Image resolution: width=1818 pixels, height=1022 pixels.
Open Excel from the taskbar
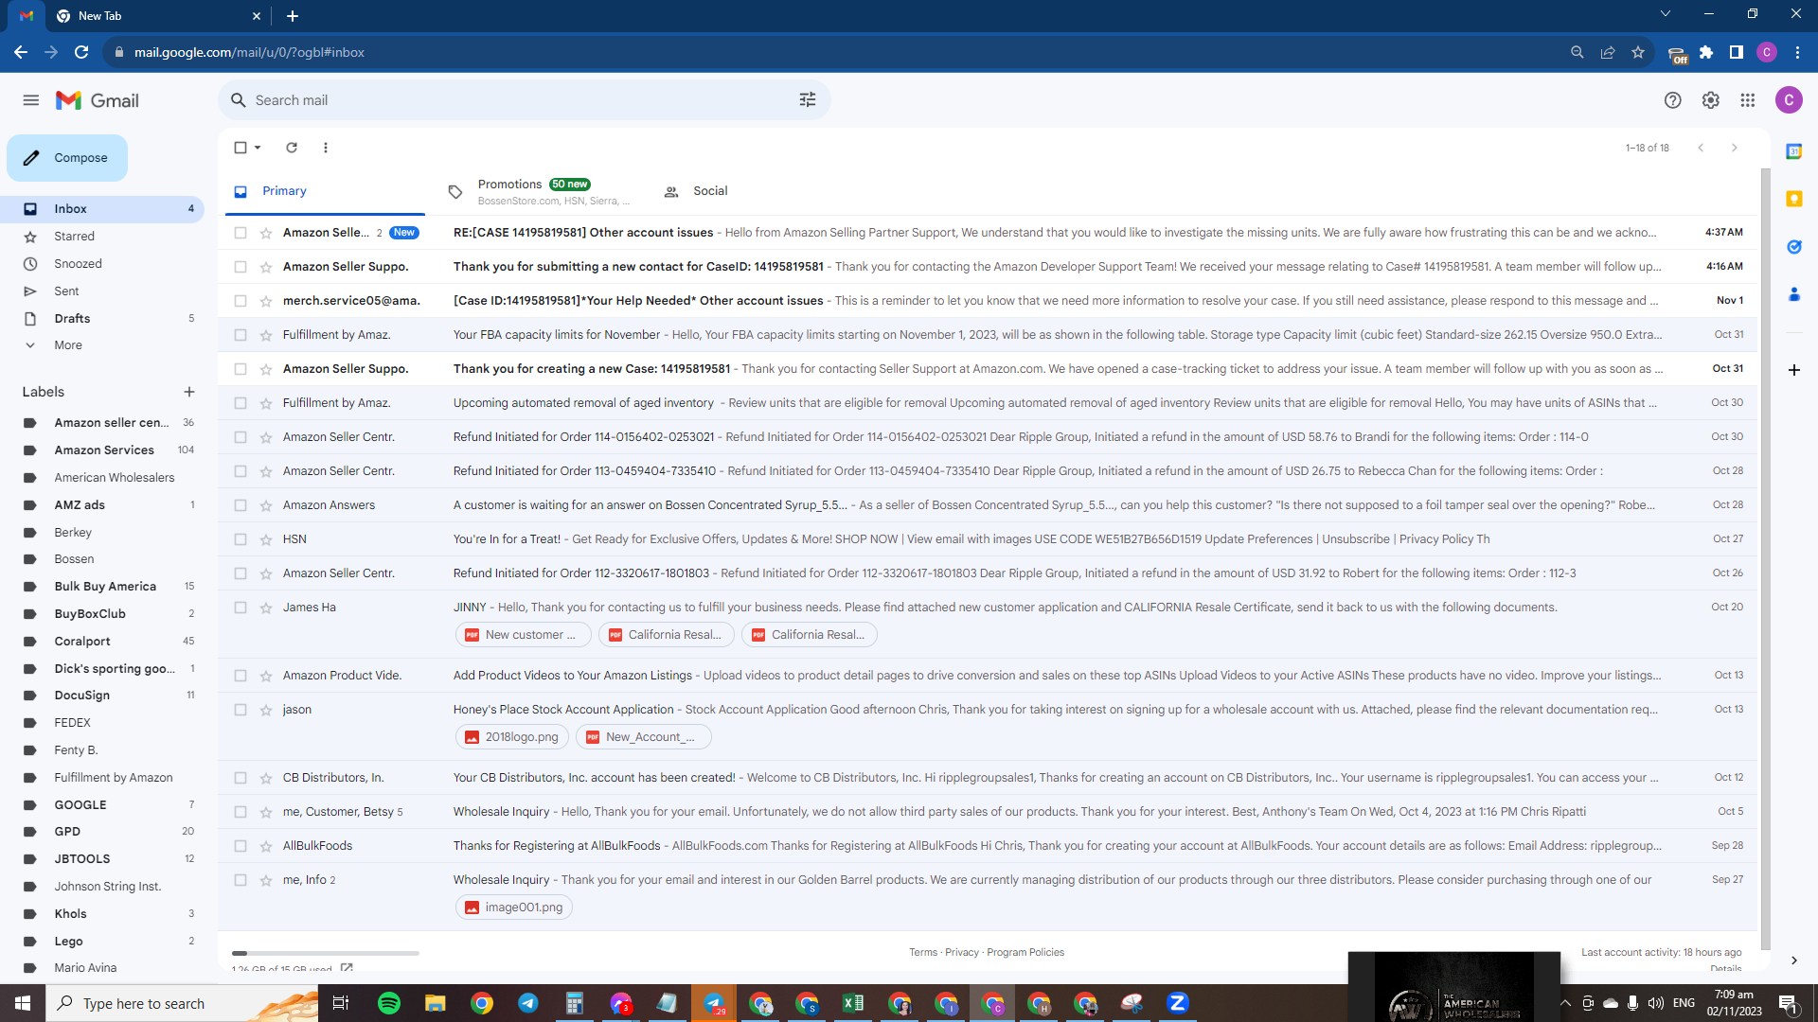853,1003
